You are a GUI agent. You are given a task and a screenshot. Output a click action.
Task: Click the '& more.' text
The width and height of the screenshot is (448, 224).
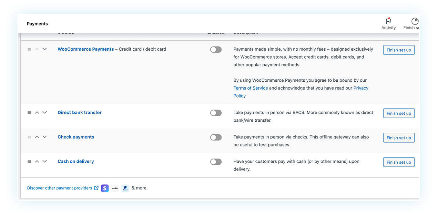point(140,188)
